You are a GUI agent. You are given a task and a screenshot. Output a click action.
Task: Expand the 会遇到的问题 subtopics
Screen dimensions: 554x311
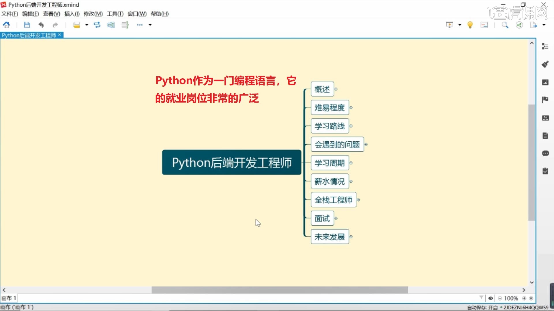(366, 144)
